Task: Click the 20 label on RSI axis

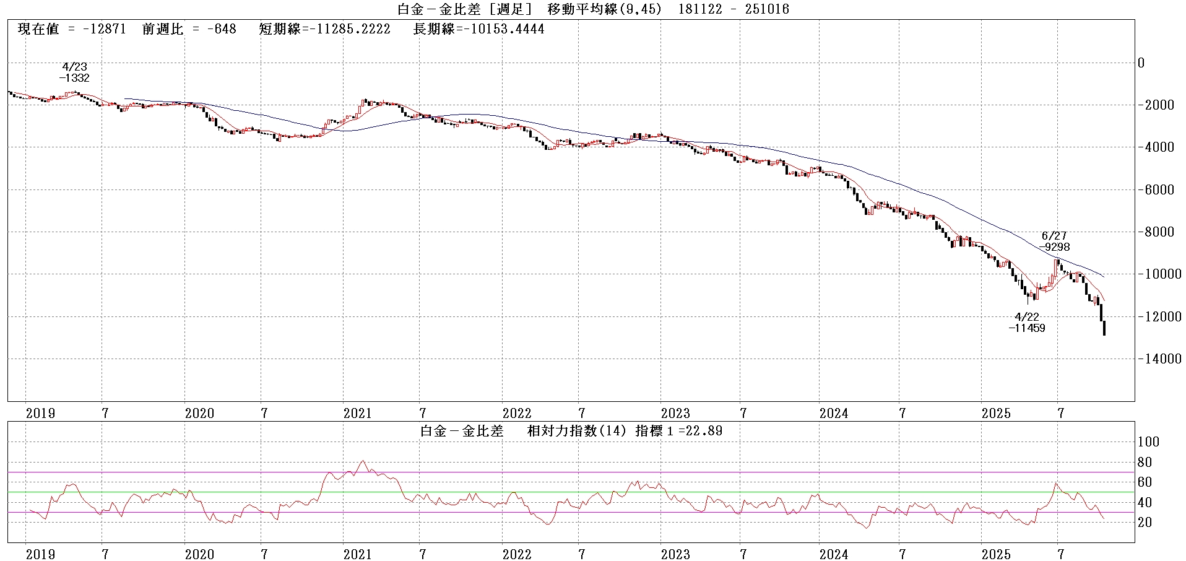Action: pos(1145,523)
